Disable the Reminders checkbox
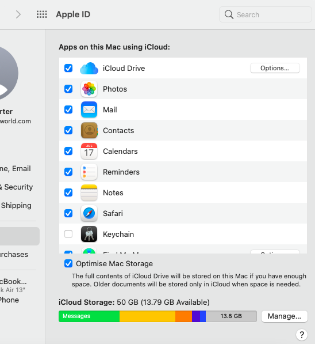 [68, 172]
